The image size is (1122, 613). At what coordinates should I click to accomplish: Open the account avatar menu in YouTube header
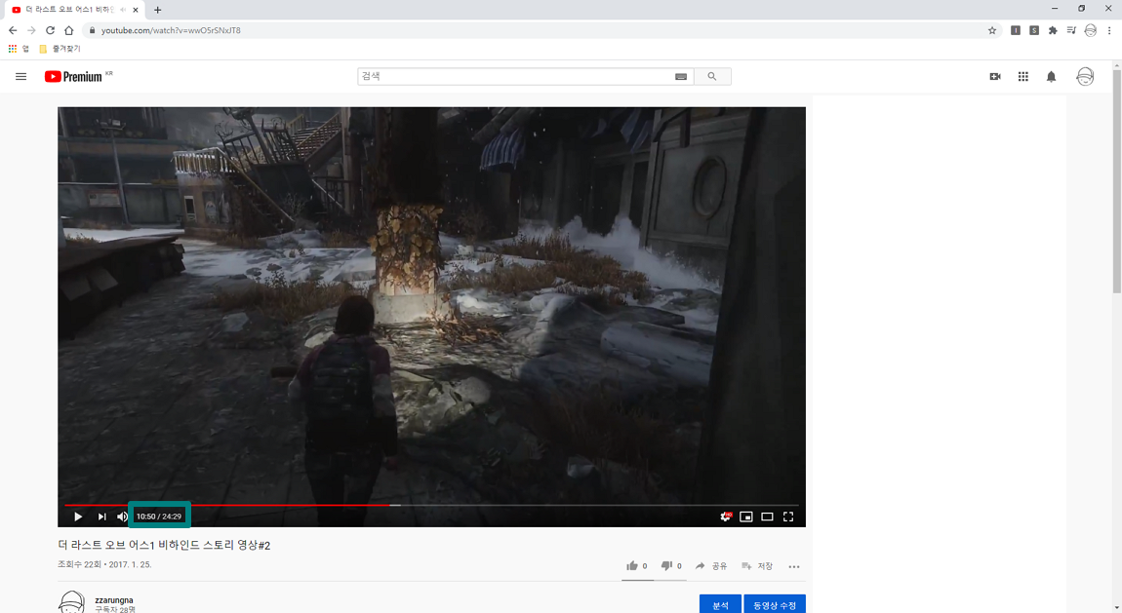click(x=1085, y=76)
